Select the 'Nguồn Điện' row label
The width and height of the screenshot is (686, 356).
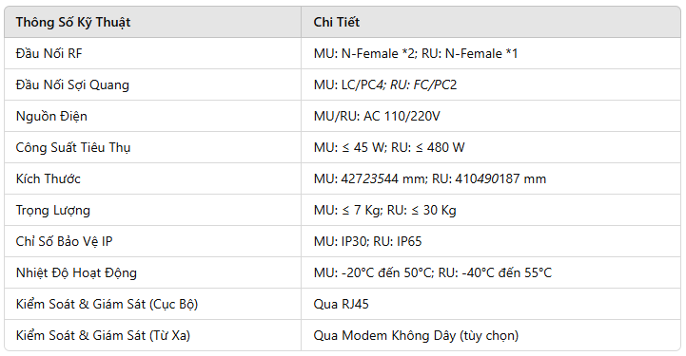(51, 116)
